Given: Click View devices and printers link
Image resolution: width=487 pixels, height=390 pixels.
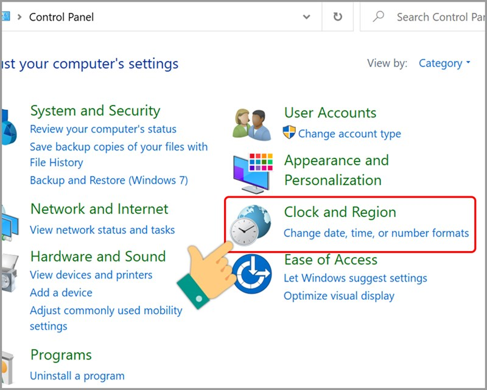Looking at the screenshot, I should point(91,275).
